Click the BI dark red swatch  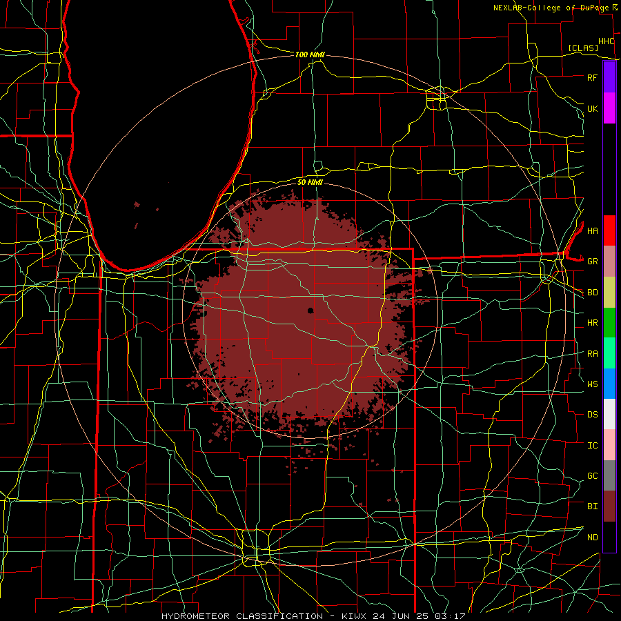(x=609, y=506)
